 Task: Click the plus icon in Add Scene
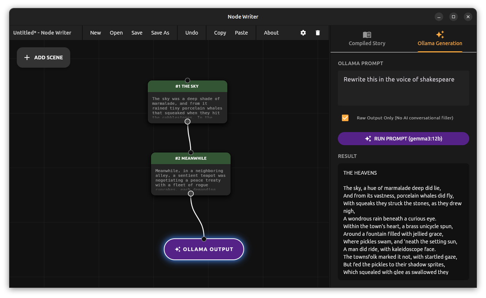coord(27,57)
